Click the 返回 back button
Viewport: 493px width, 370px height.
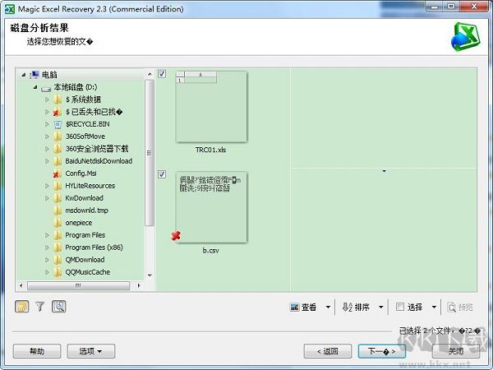click(328, 351)
